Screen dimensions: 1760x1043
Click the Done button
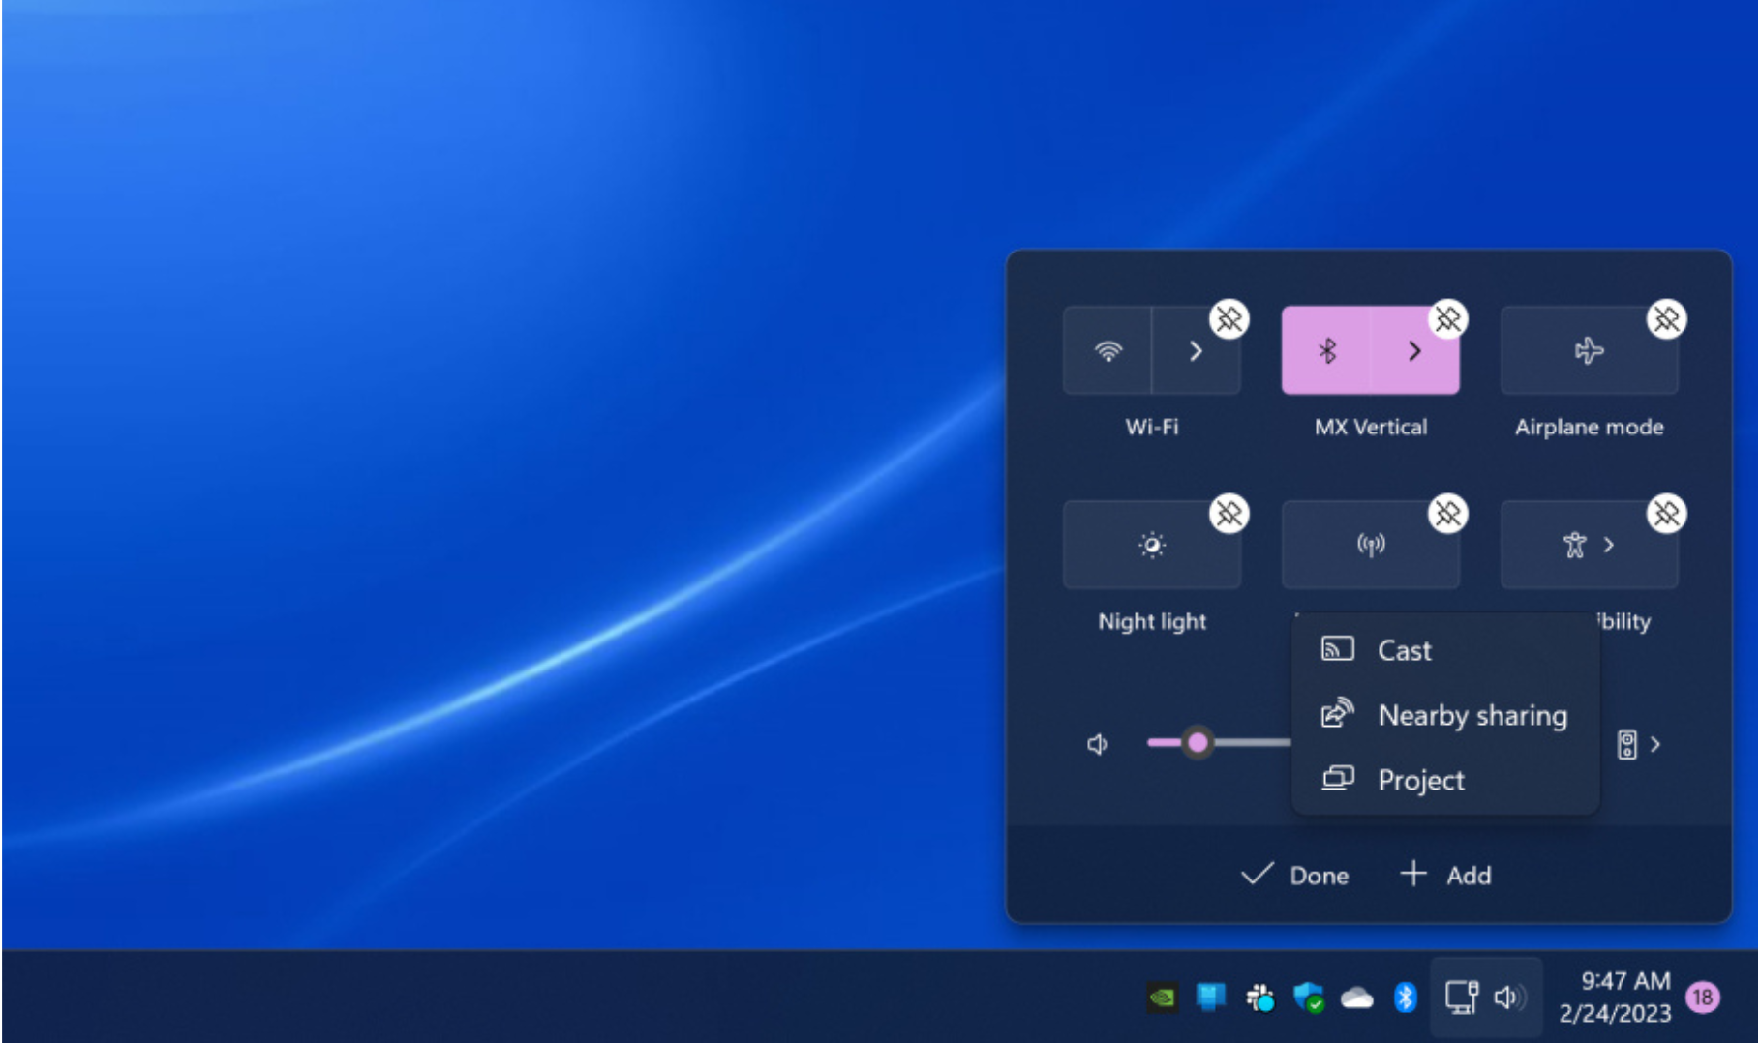tap(1295, 875)
